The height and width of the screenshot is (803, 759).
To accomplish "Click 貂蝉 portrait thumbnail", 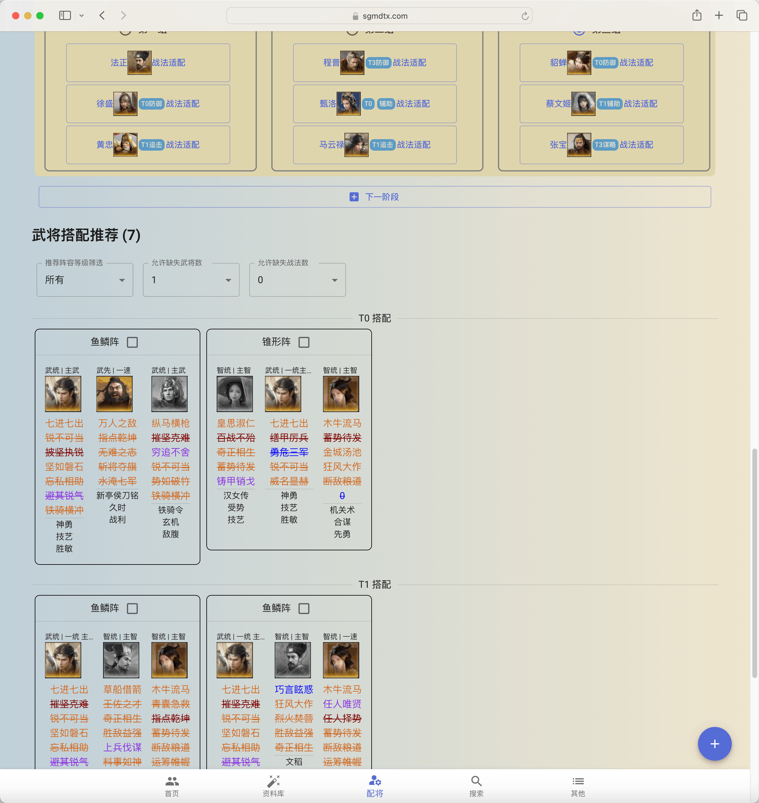I will click(579, 62).
